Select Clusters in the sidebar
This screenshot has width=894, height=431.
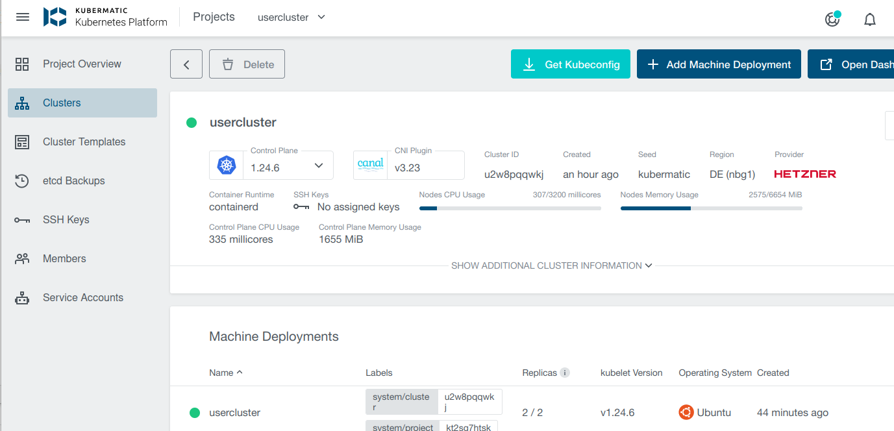(x=62, y=103)
